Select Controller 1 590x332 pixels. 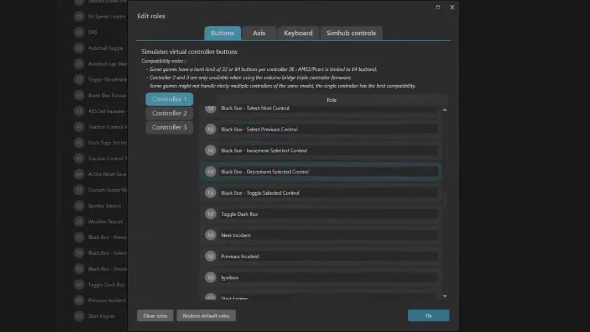click(x=169, y=99)
